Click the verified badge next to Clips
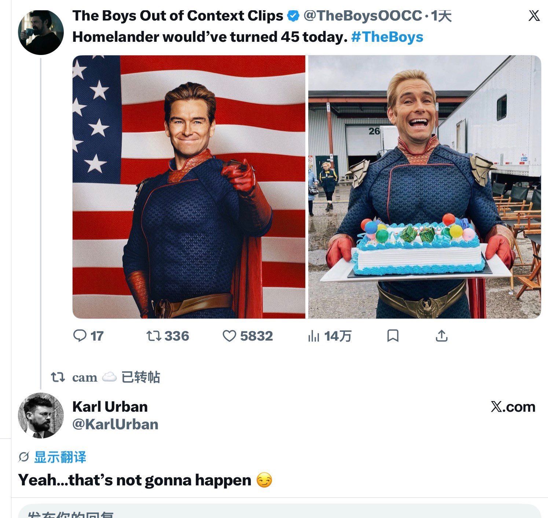The height and width of the screenshot is (518, 548). pyautogui.click(x=293, y=16)
